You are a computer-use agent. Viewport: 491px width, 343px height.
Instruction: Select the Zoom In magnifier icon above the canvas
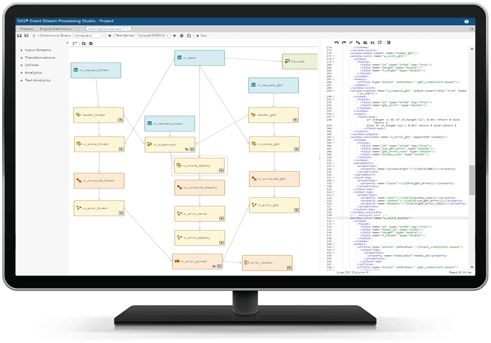(x=83, y=43)
